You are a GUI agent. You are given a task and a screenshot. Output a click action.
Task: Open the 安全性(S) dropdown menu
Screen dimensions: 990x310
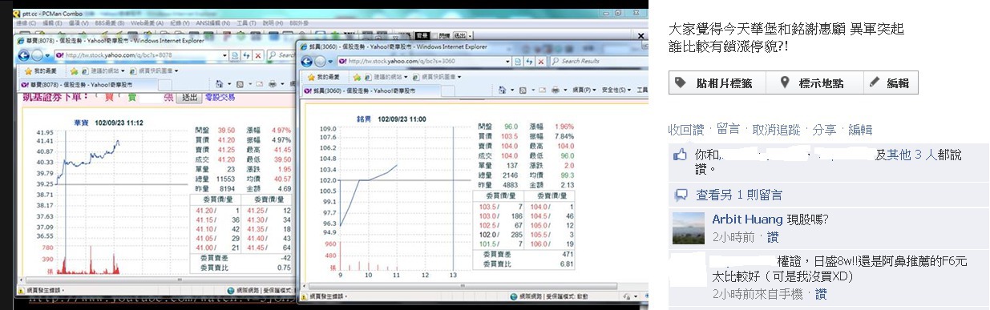coord(616,91)
